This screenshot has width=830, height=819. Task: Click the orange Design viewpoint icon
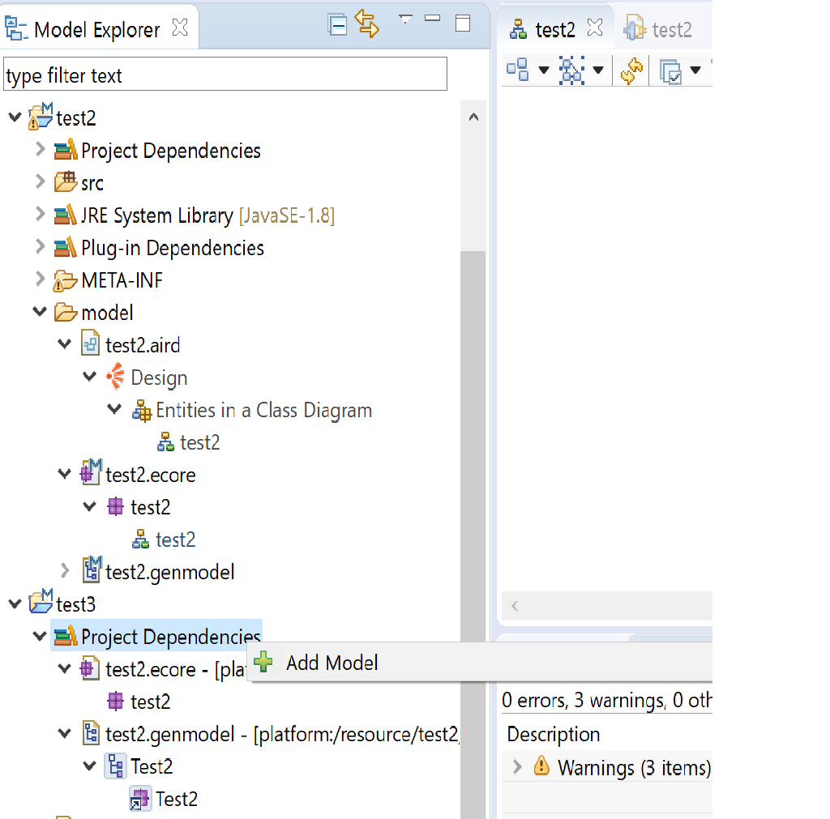[x=115, y=376]
